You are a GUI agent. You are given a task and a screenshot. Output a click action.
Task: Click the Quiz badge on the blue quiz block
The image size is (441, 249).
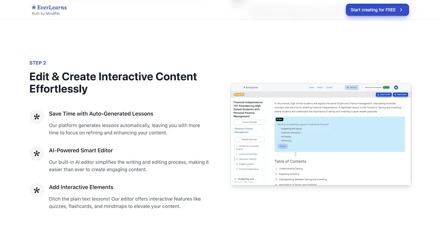point(280,119)
